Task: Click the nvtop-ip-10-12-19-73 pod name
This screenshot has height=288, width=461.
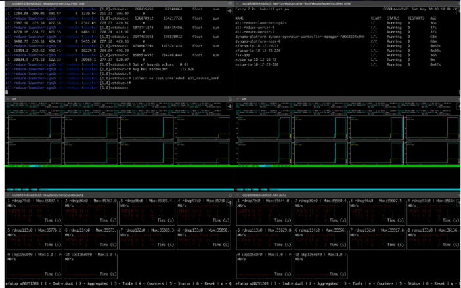Action: pyautogui.click(x=256, y=60)
